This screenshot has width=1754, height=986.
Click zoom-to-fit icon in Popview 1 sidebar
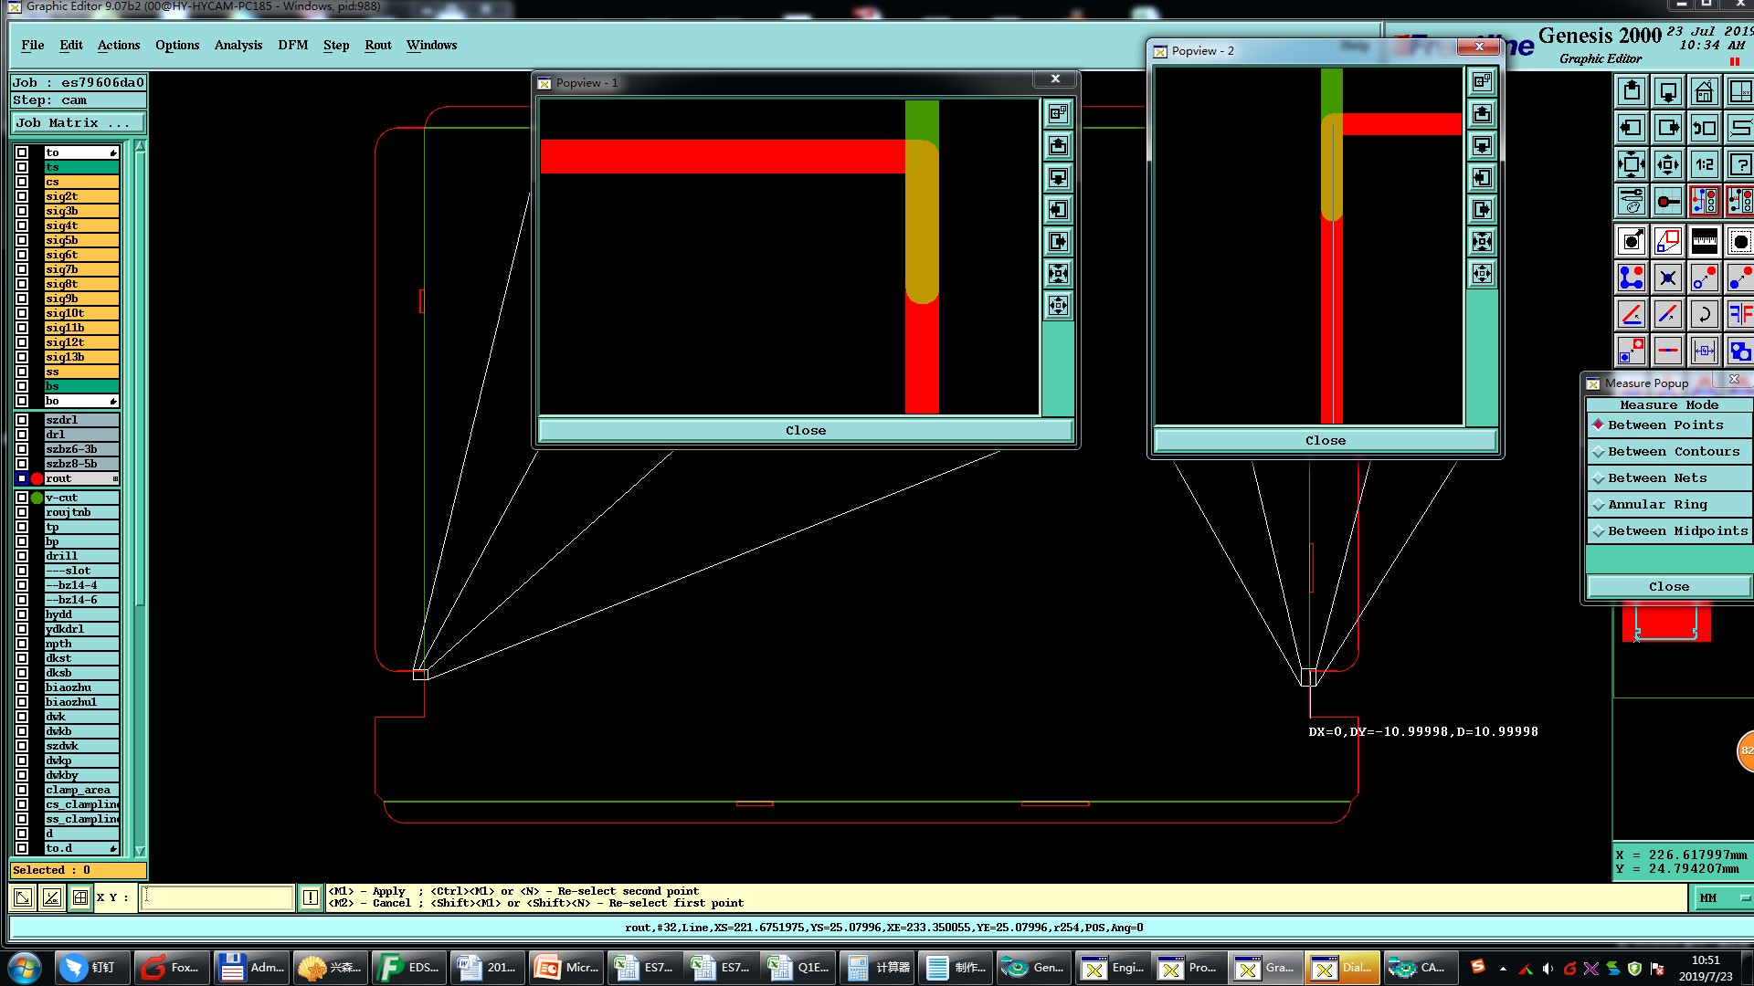(1058, 274)
